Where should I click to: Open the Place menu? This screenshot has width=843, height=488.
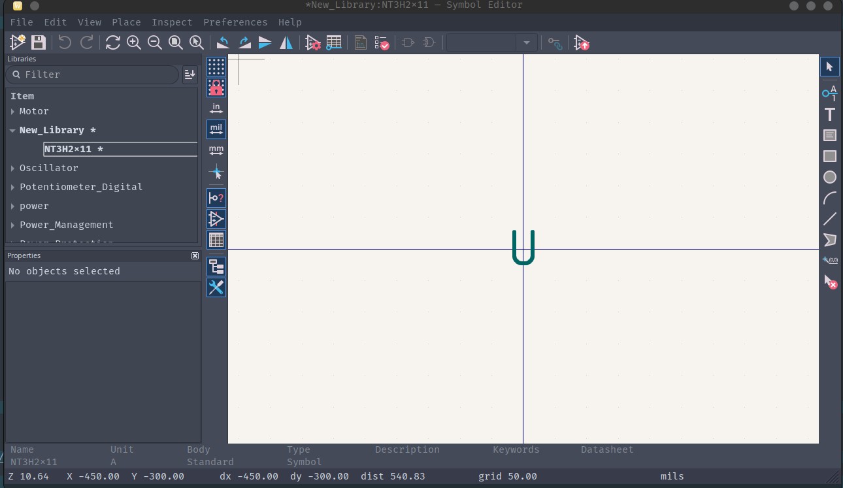[126, 22]
